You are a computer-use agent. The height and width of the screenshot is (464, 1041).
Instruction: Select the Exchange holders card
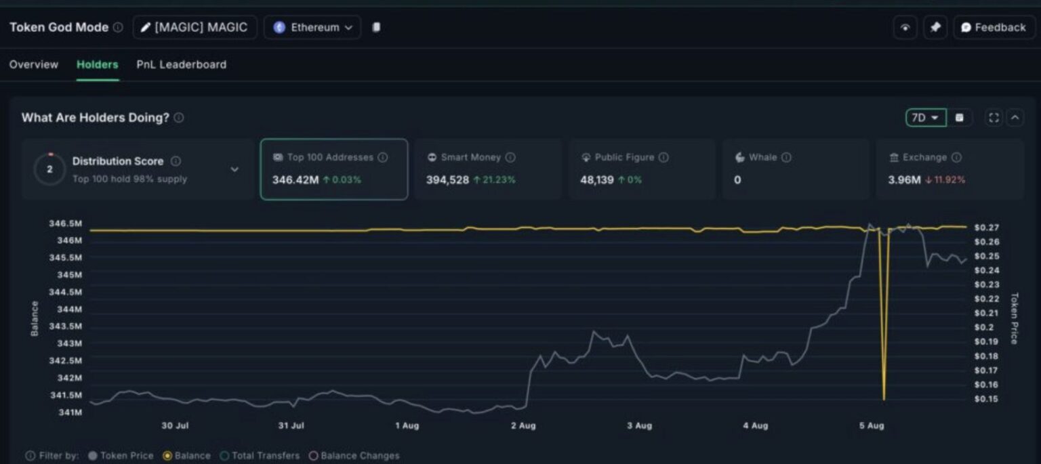[x=949, y=169]
